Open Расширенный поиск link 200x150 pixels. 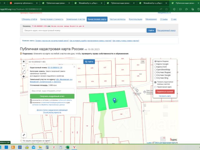tap(166, 30)
